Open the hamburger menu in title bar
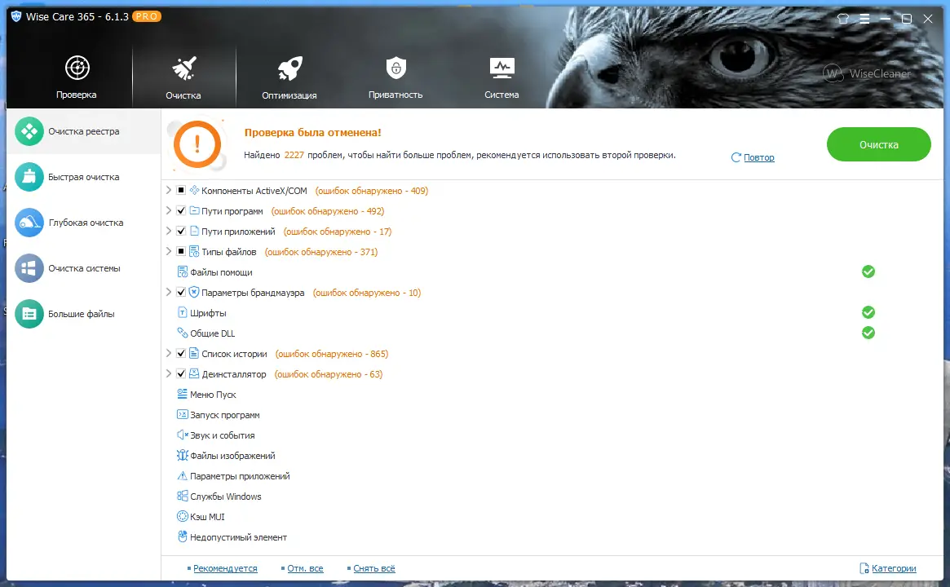 click(864, 18)
